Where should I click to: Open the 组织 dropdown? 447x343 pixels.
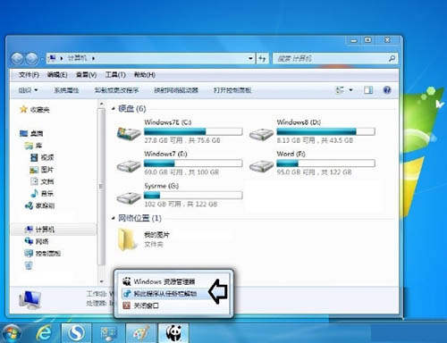28,90
